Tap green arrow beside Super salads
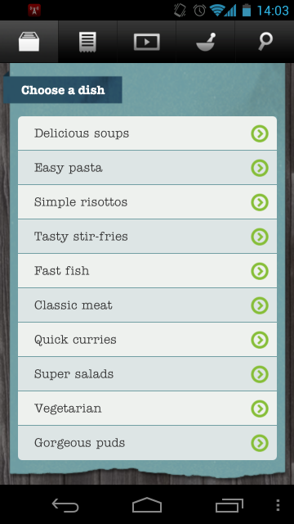This screenshot has height=524, width=294. pyautogui.click(x=260, y=374)
